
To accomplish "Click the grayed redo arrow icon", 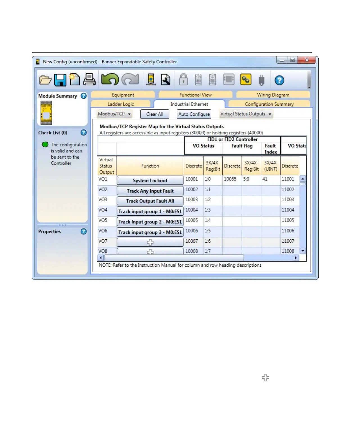I will [x=130, y=79].
